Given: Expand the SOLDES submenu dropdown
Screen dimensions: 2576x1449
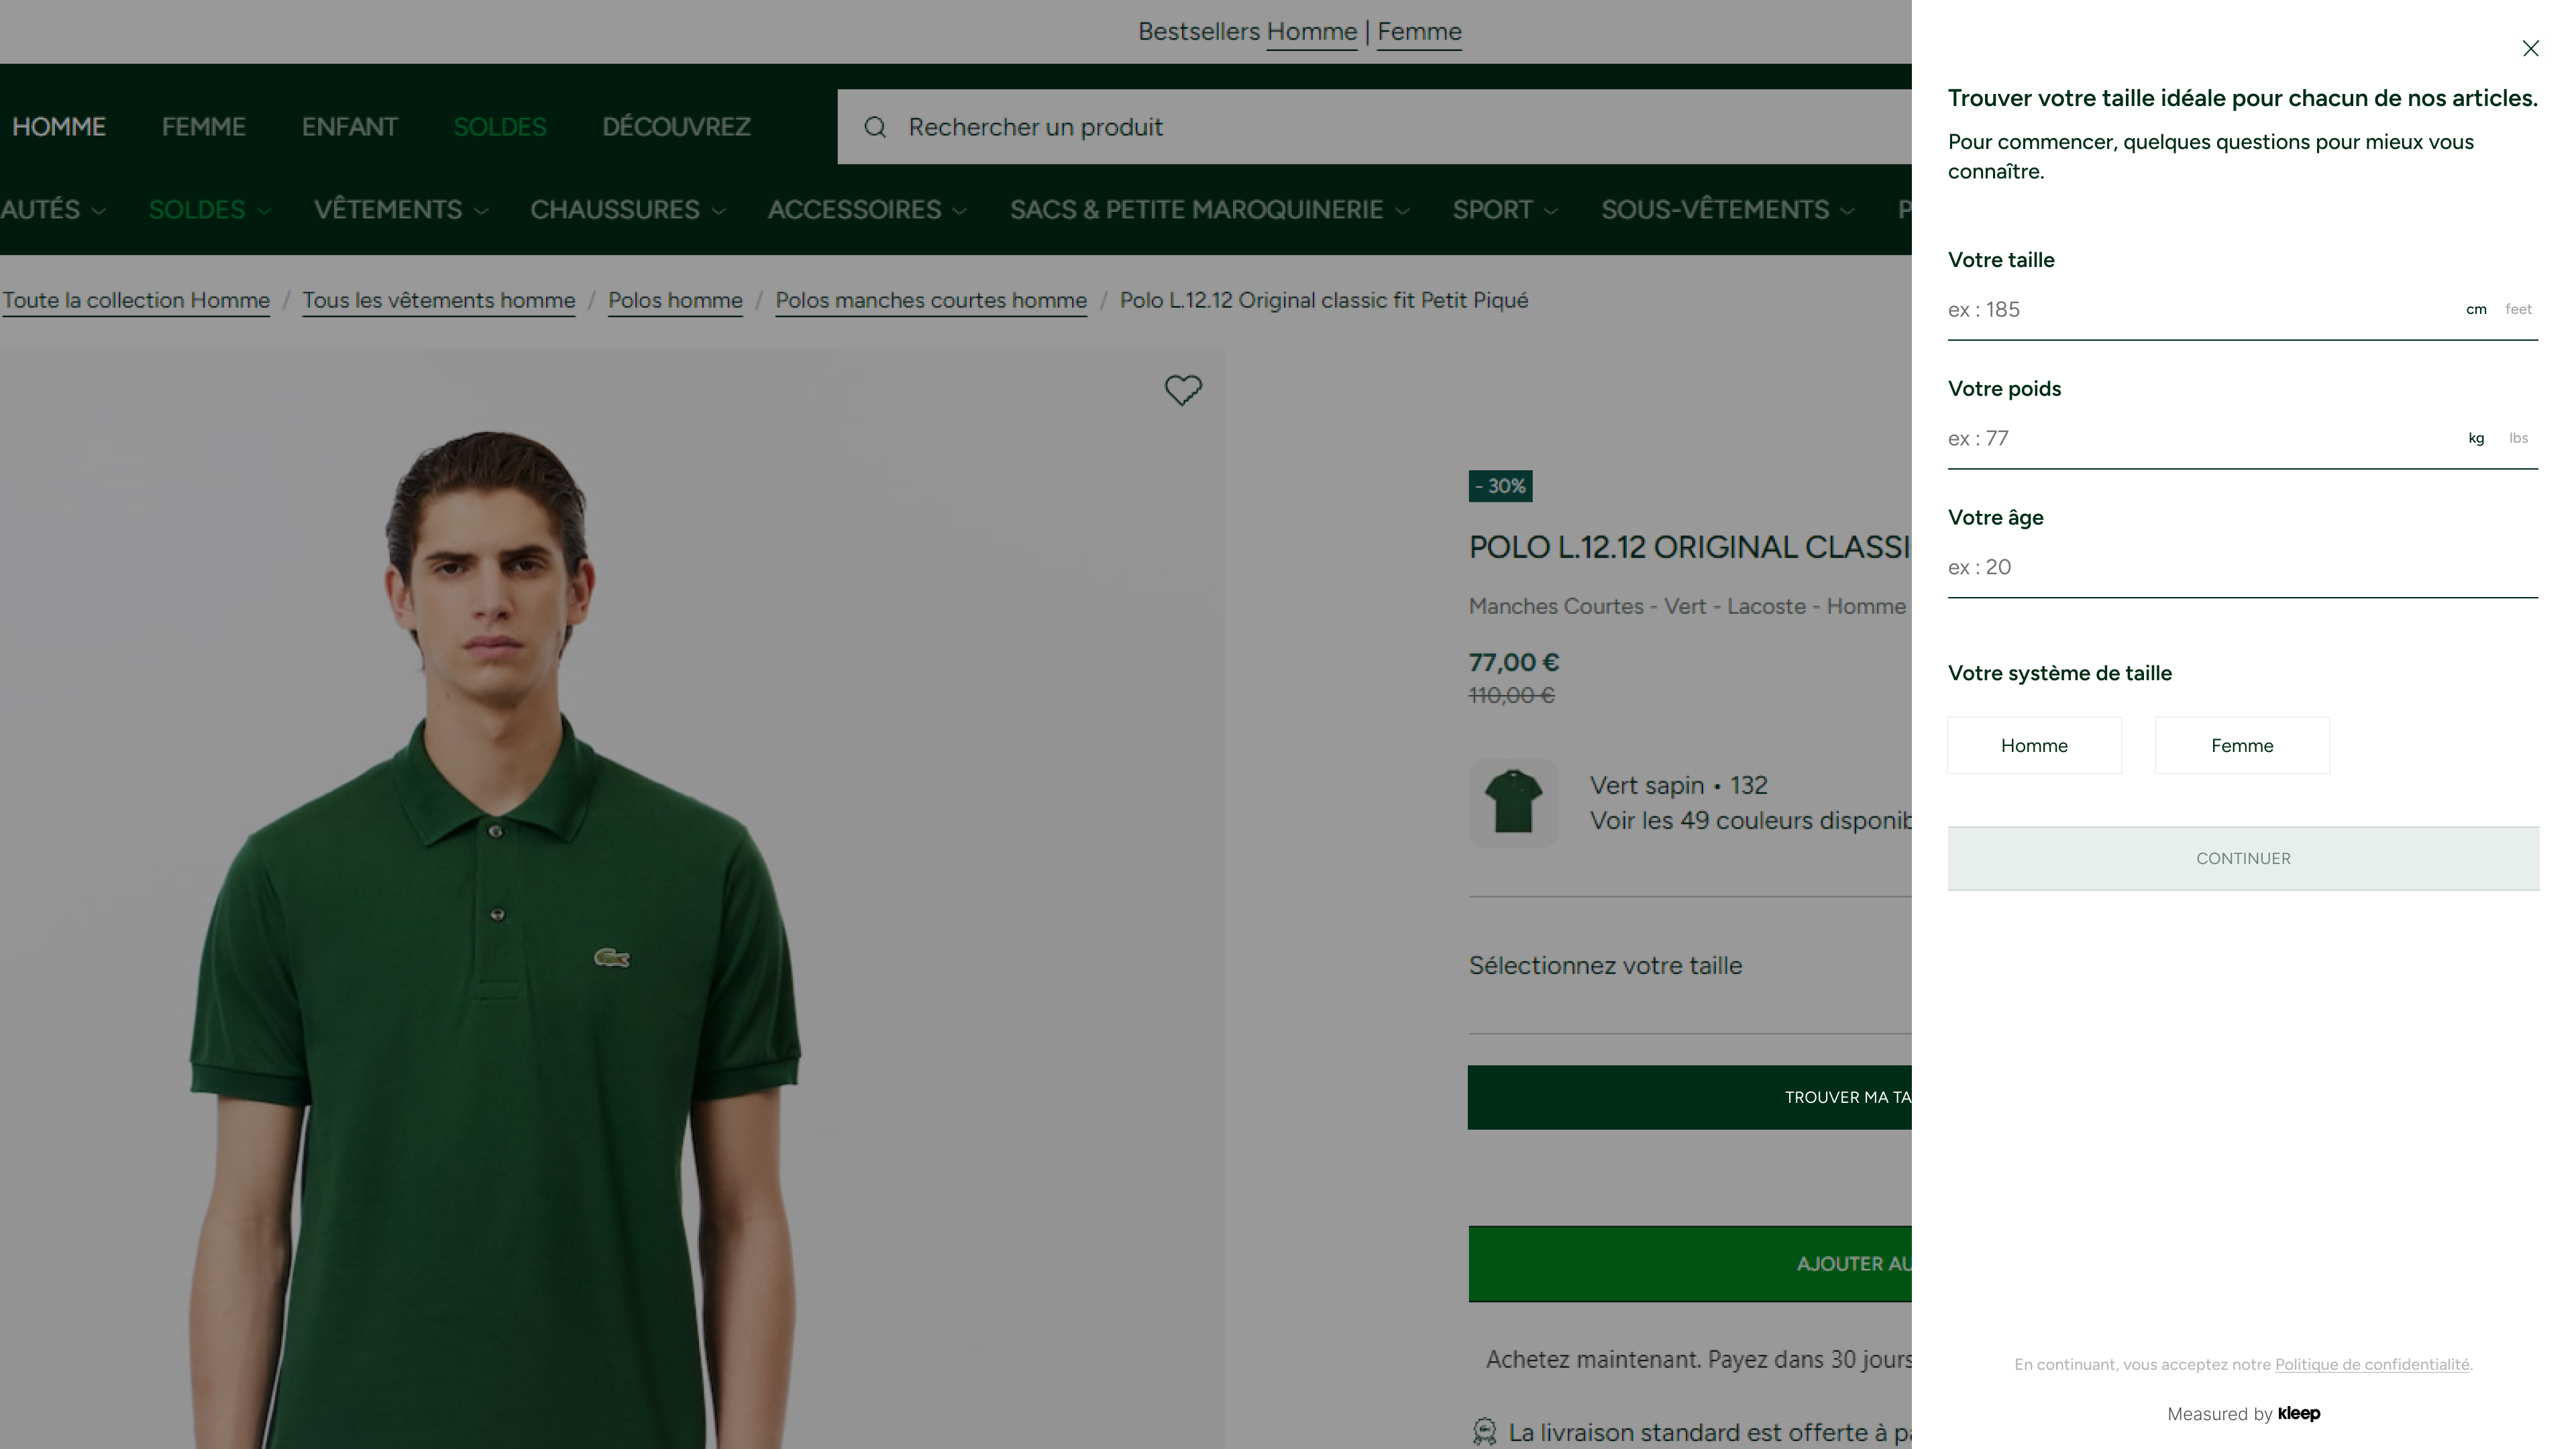Looking at the screenshot, I should click(x=210, y=210).
